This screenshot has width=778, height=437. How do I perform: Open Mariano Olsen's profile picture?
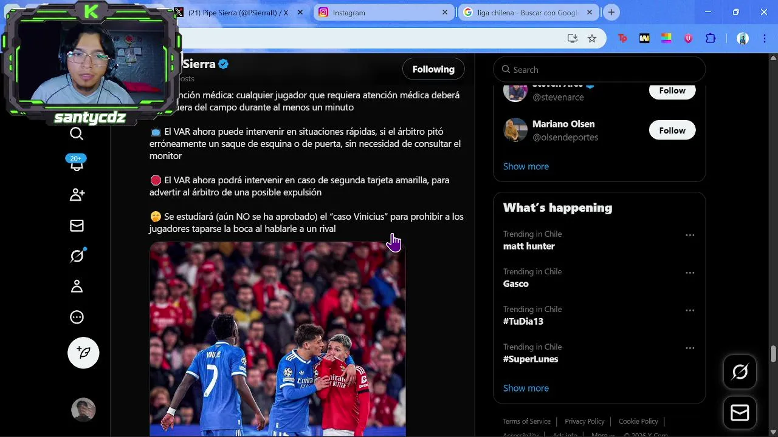click(515, 130)
